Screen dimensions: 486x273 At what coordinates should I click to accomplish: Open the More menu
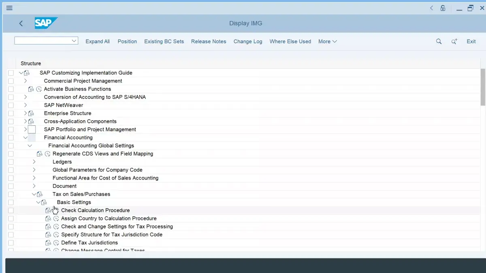click(x=328, y=41)
